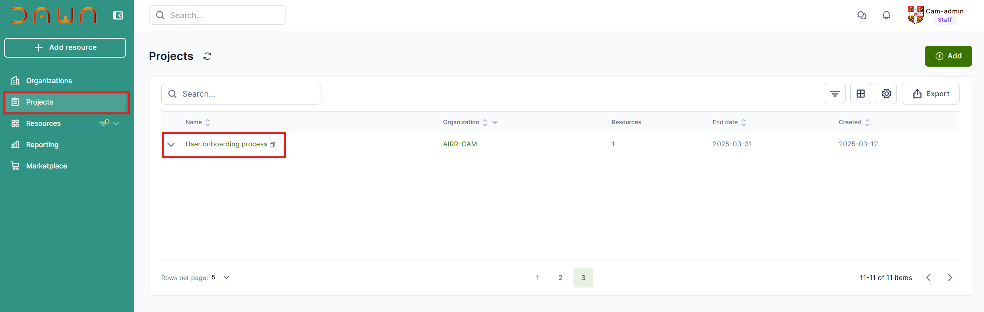
Task: Sort the table by Created date
Action: (x=867, y=123)
